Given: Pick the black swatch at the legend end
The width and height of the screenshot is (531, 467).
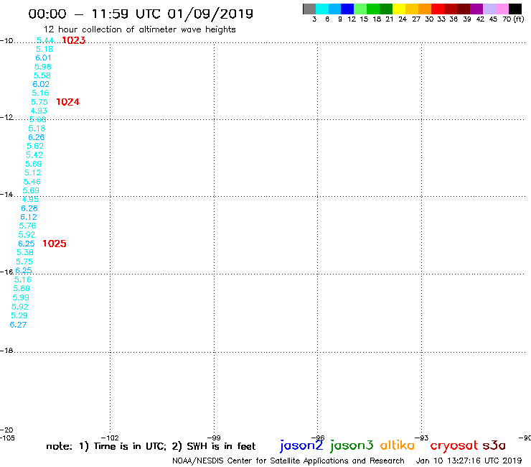Looking at the screenshot, I should click(514, 9).
